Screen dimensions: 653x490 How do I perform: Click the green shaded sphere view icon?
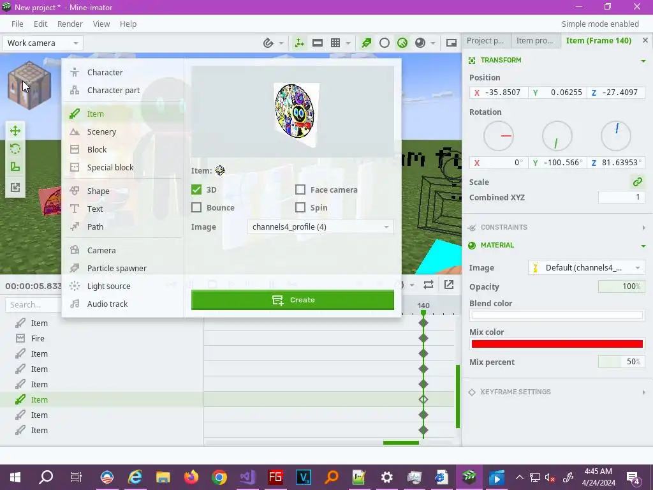click(402, 43)
